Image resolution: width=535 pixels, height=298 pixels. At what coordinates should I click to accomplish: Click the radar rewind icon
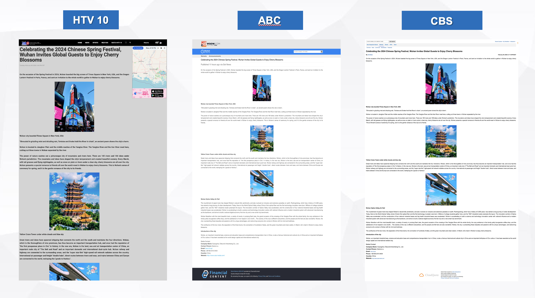click(x=158, y=48)
